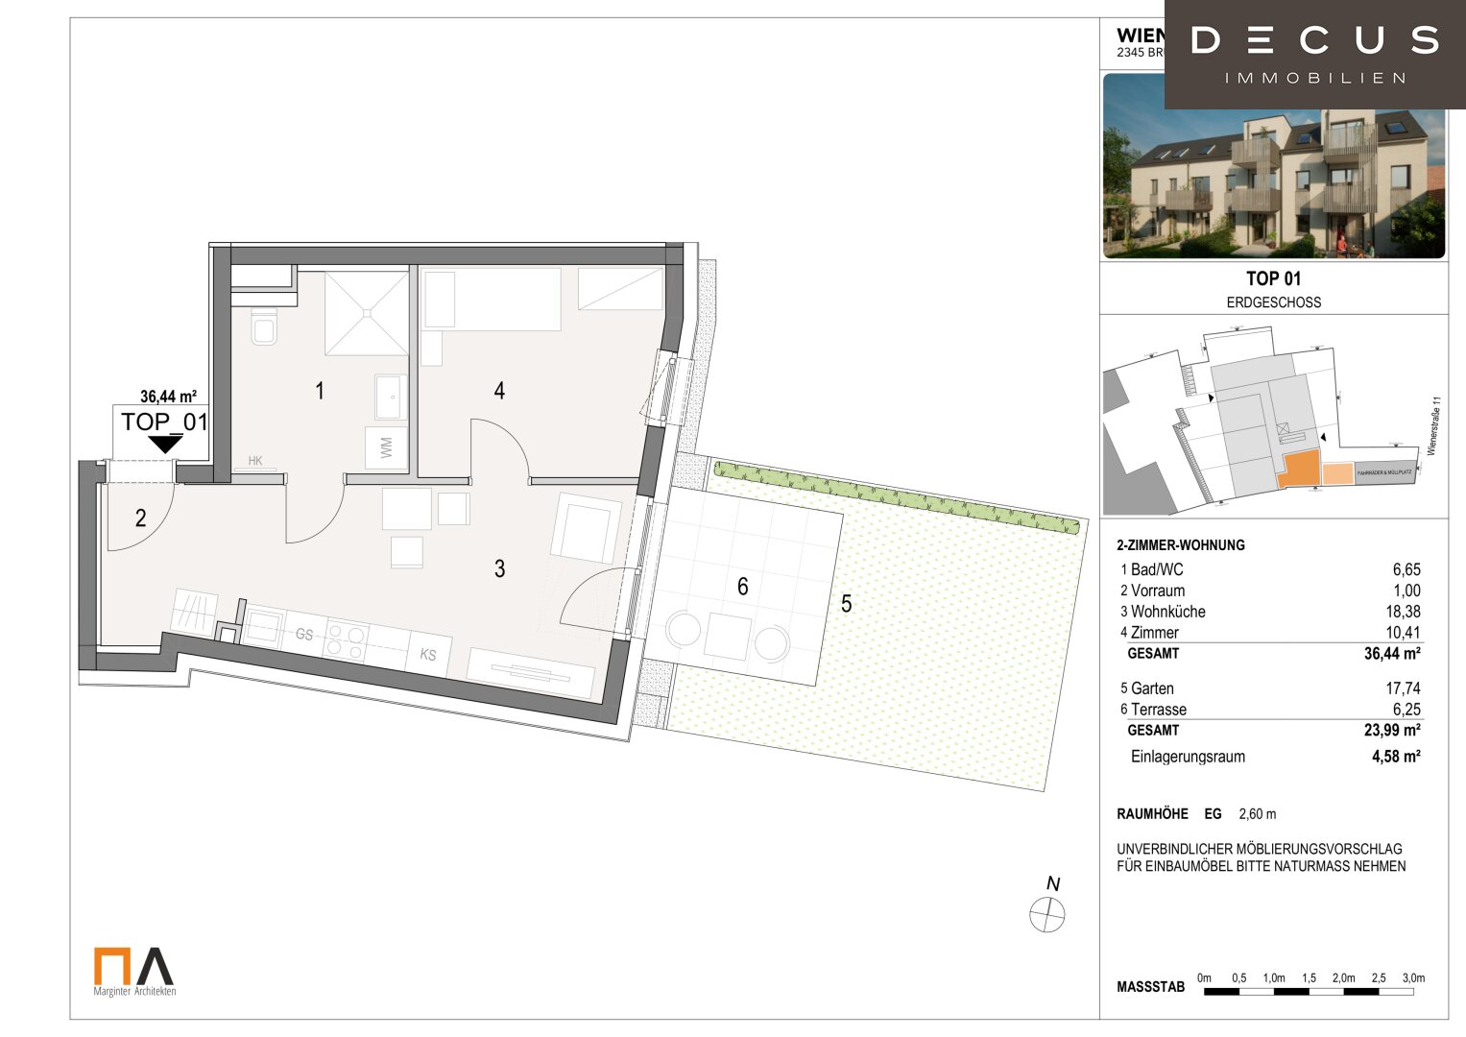Image resolution: width=1466 pixels, height=1037 pixels.
Task: Click the DECUS Immobilien logo
Action: pyautogui.click(x=1313, y=54)
